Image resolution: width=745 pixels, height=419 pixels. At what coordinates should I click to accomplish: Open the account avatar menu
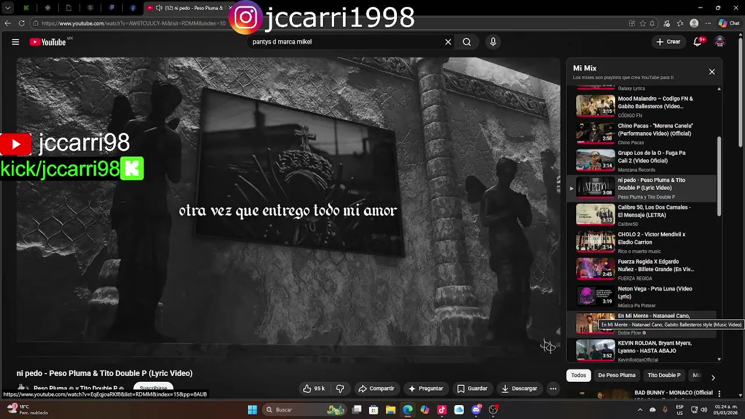pos(720,42)
